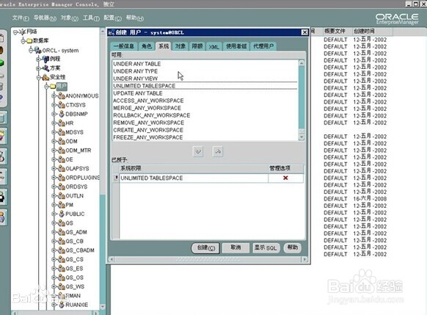Click the QS user icon
The image size is (427, 315).
62,223
